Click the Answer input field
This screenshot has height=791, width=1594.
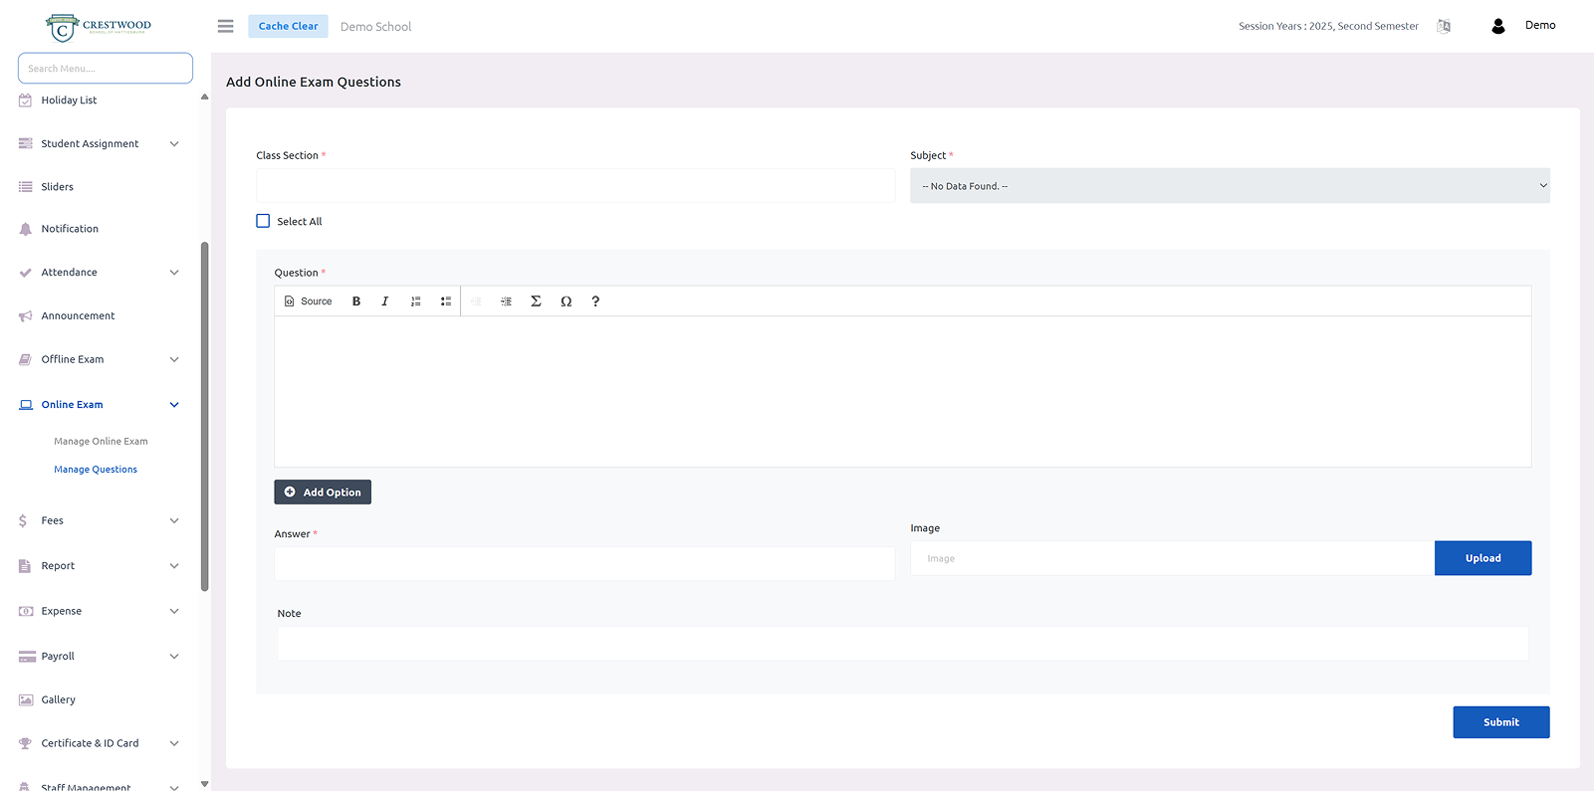pyautogui.click(x=584, y=564)
